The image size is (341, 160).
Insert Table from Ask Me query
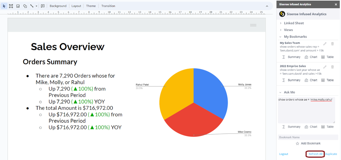point(327,127)
